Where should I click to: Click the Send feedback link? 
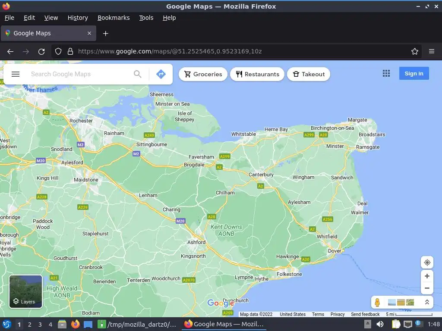pos(365,314)
